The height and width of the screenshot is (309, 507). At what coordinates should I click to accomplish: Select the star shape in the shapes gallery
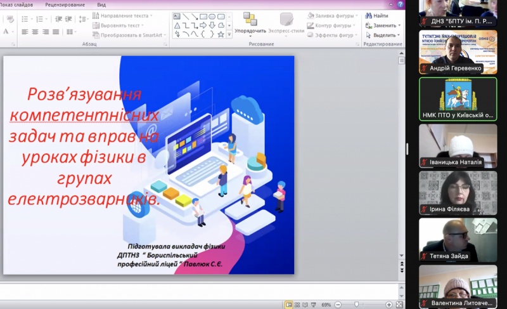click(221, 34)
